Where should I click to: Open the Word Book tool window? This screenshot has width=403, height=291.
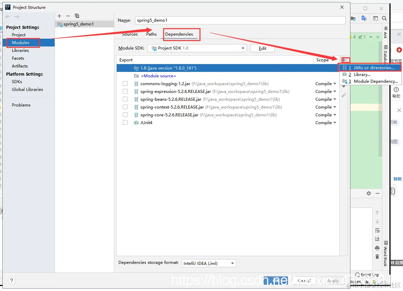pyautogui.click(x=385, y=254)
